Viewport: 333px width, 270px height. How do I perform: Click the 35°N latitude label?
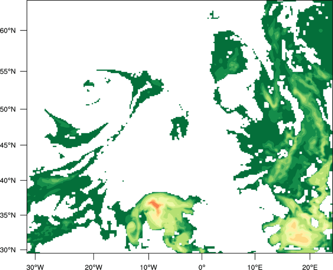click(8, 215)
